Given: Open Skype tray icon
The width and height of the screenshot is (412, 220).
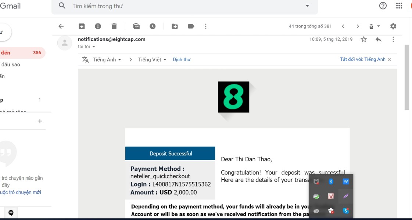Looking at the screenshot, I should (x=346, y=211).
